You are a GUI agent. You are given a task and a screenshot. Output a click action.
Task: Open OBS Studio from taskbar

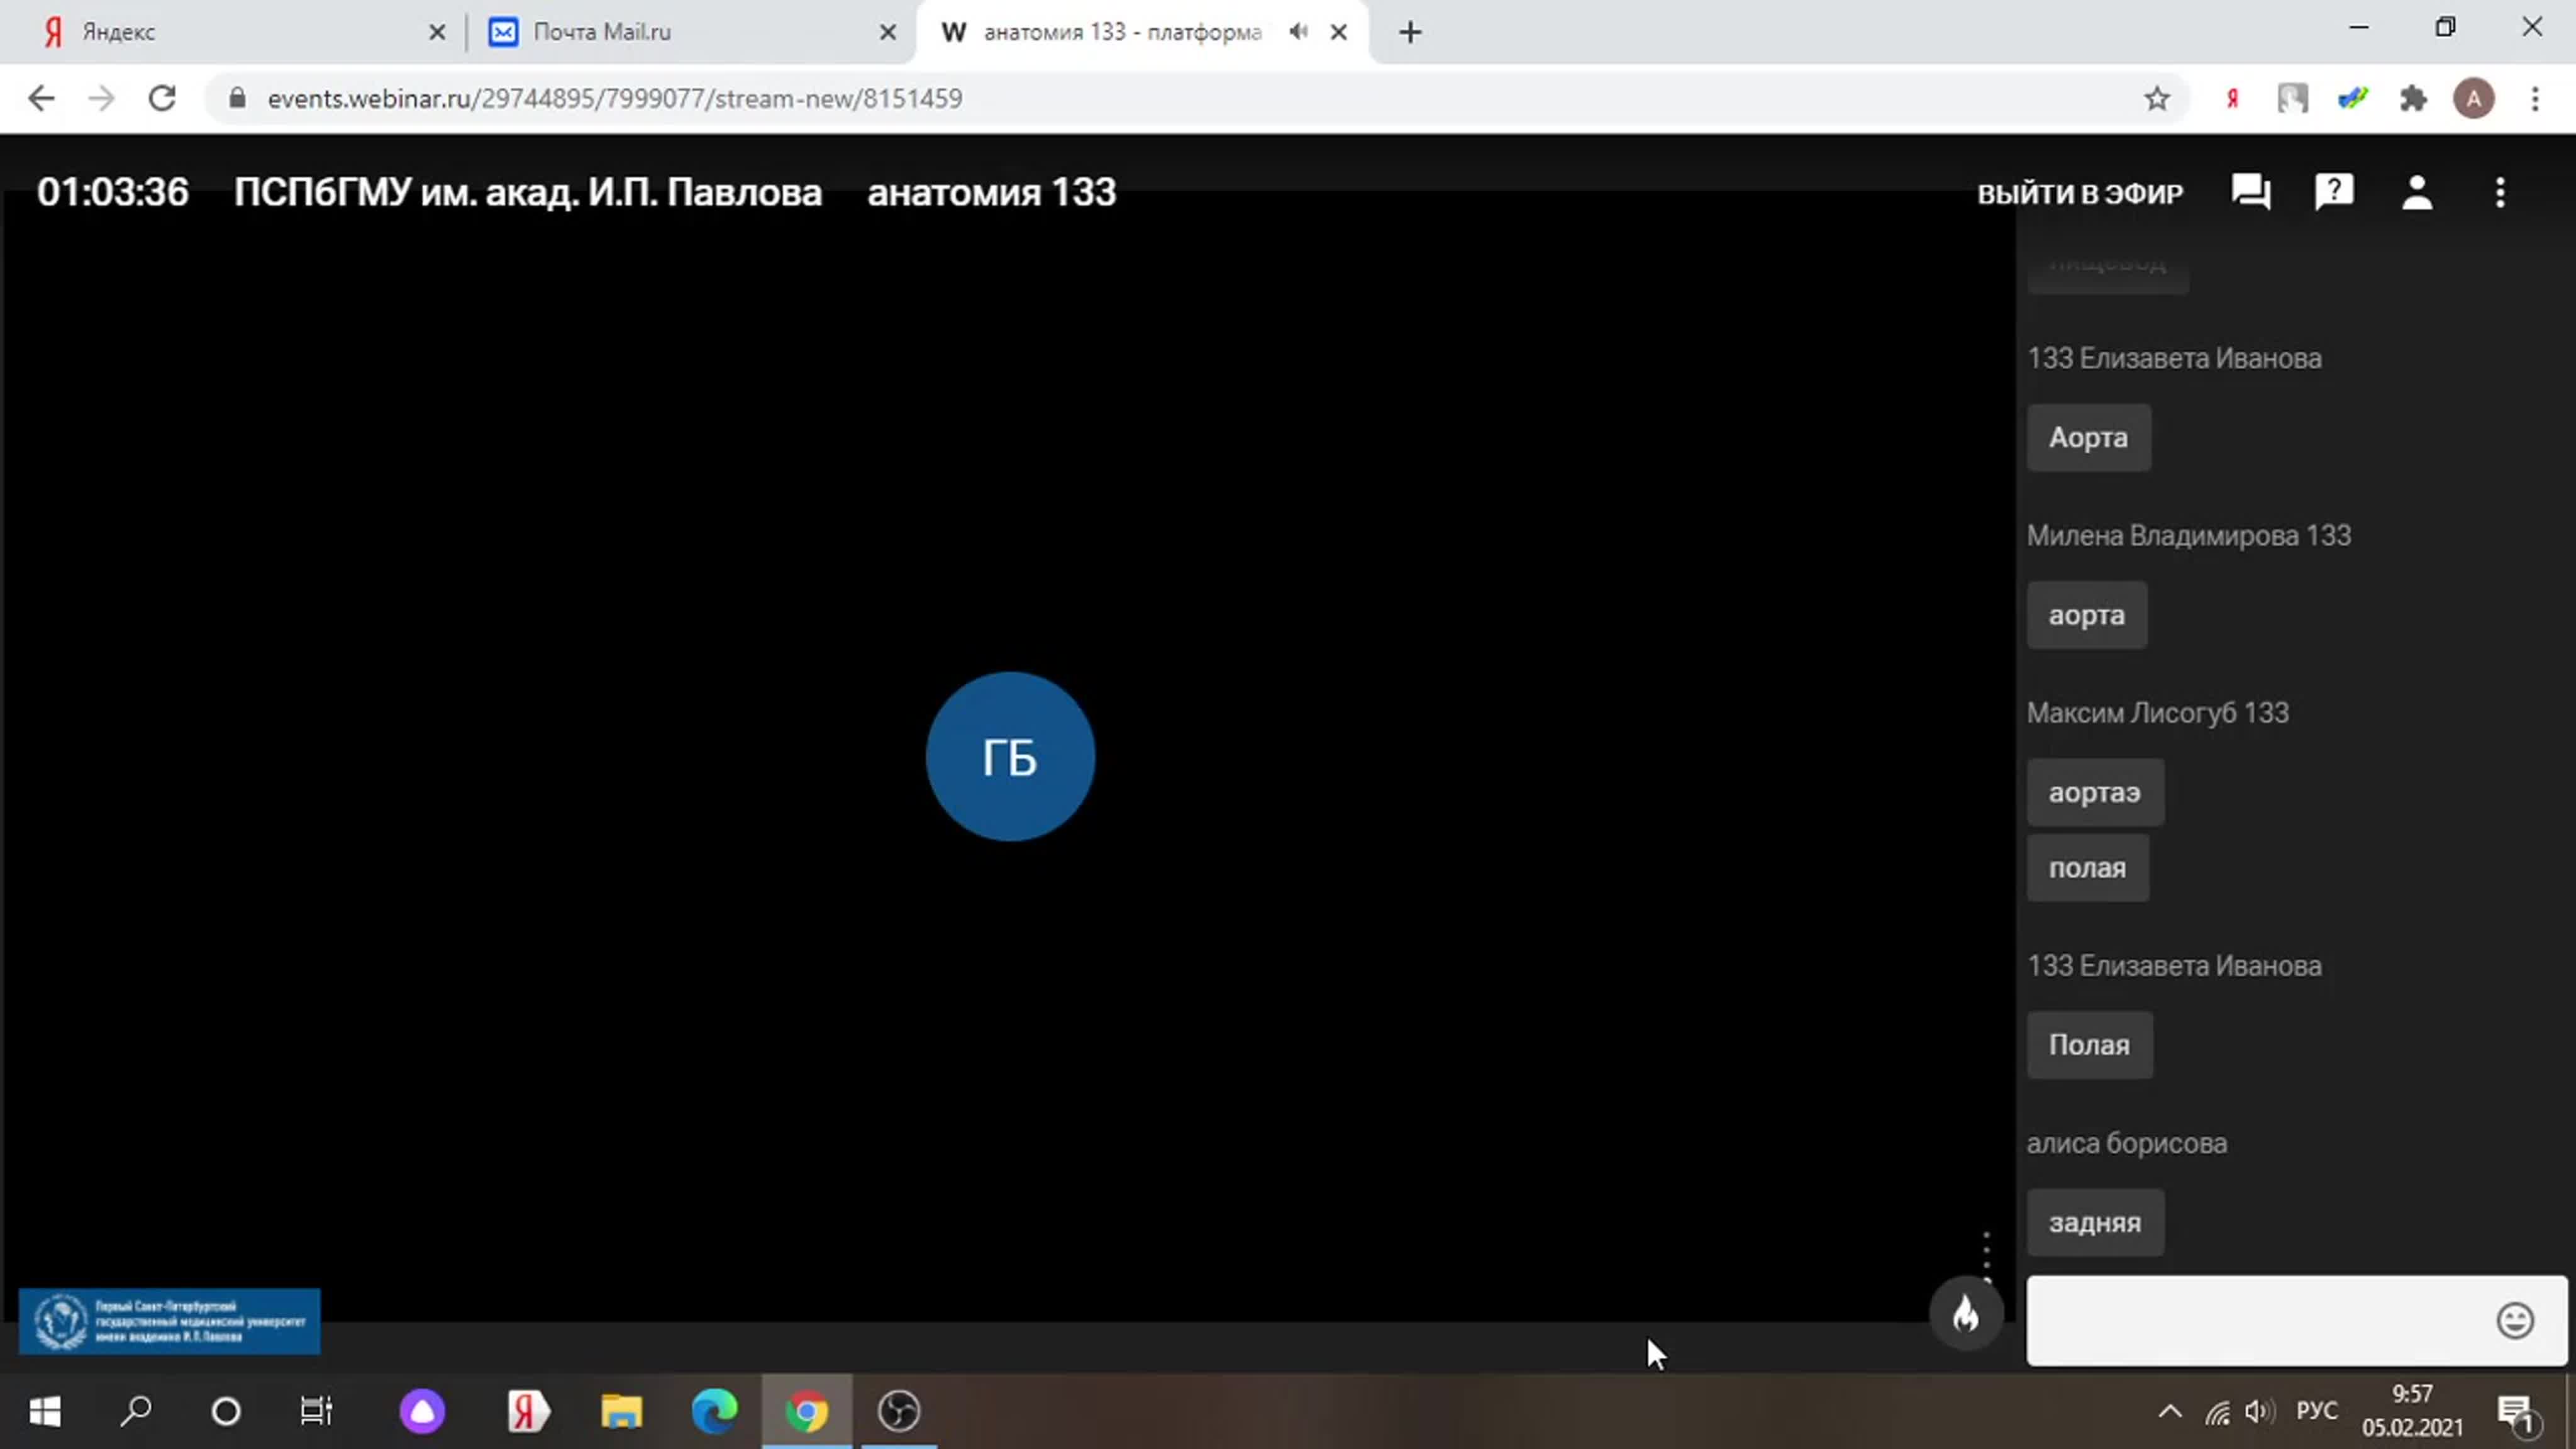(898, 1411)
